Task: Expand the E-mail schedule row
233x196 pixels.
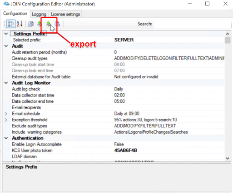Action: (x=6, y=114)
